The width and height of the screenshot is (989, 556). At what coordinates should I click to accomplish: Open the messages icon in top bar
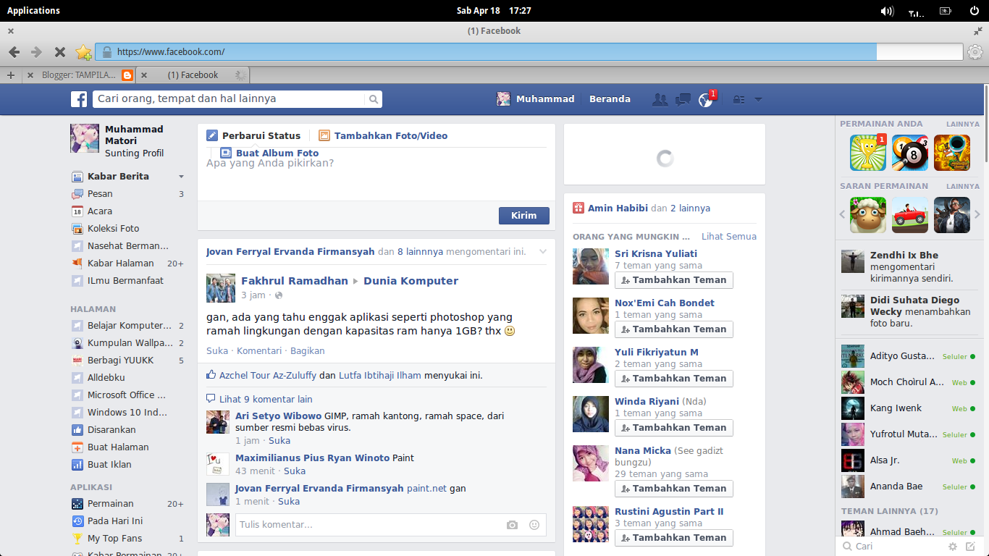(683, 100)
